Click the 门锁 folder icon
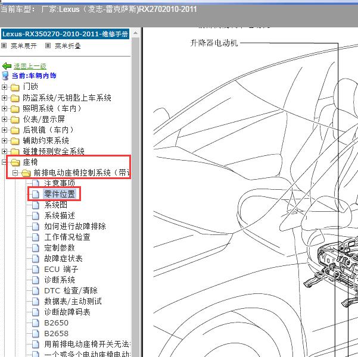This screenshot has width=358, height=357. coord(15,87)
